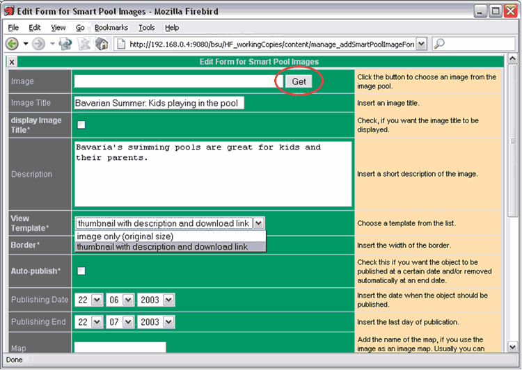
Task: Click inside the Description text area
Action: pyautogui.click(x=213, y=174)
